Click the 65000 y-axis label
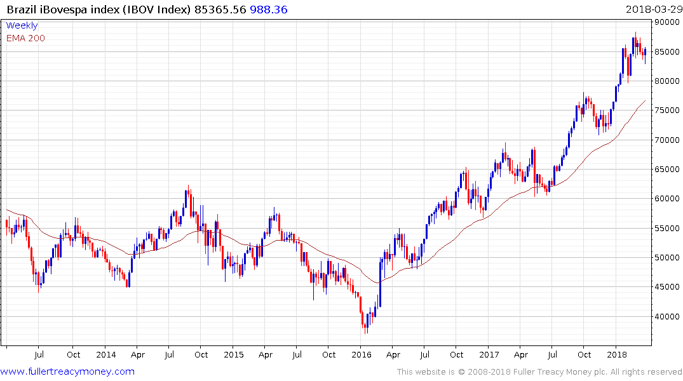This screenshot has width=683, height=381. pos(668,170)
